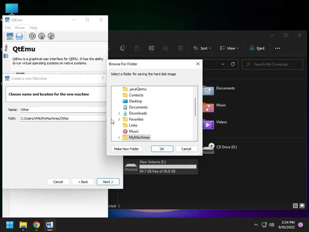This screenshot has width=309, height=232.
Task: Click Back in the machine wizard
Action: tap(83, 182)
